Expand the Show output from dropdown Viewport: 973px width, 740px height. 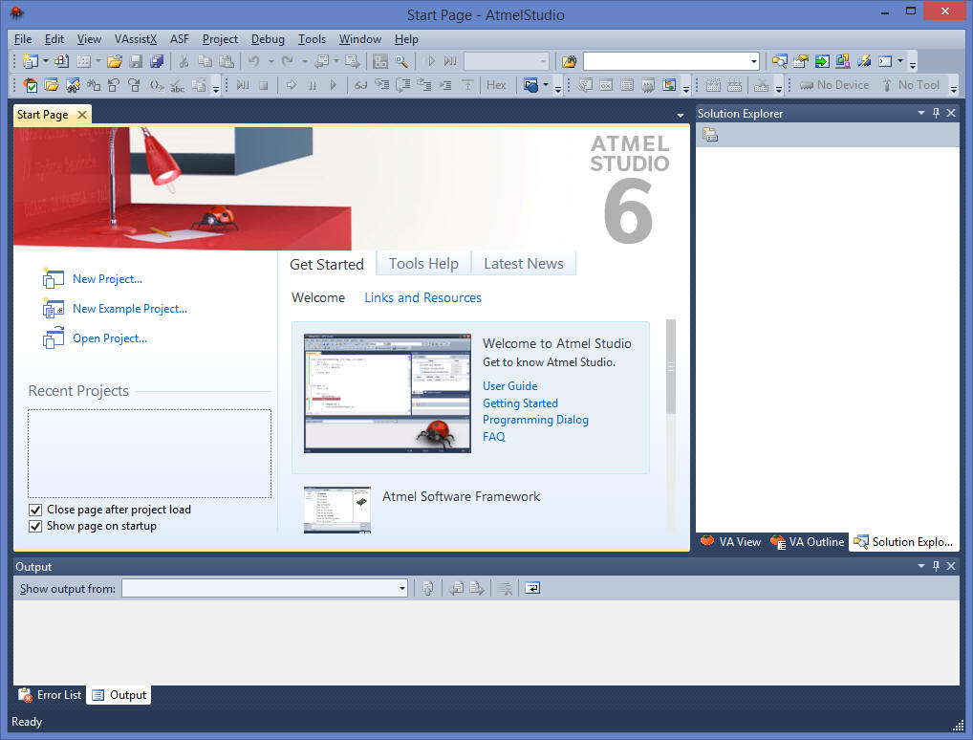pos(402,589)
